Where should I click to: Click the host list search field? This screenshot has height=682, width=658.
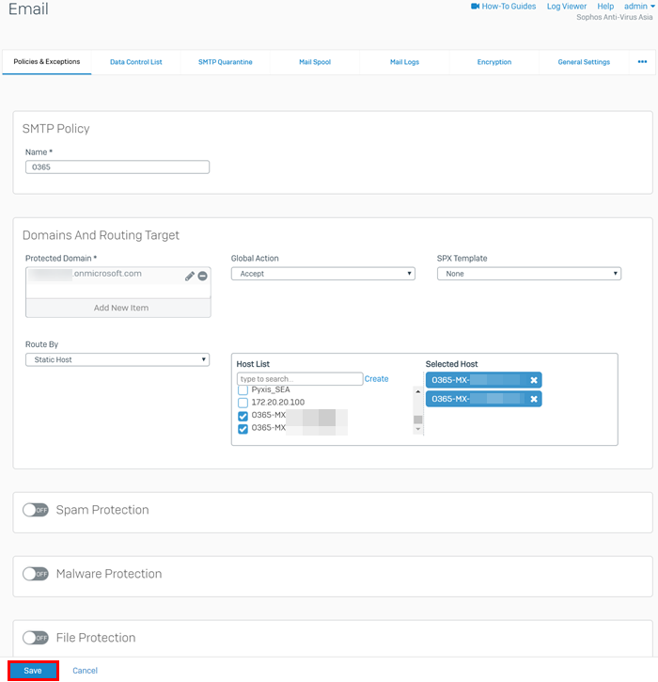(299, 379)
